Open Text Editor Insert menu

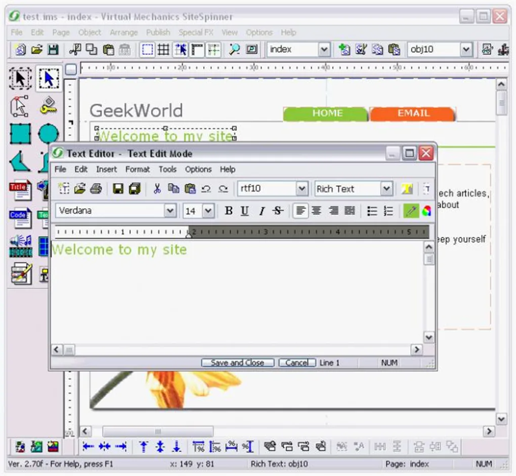coord(106,169)
